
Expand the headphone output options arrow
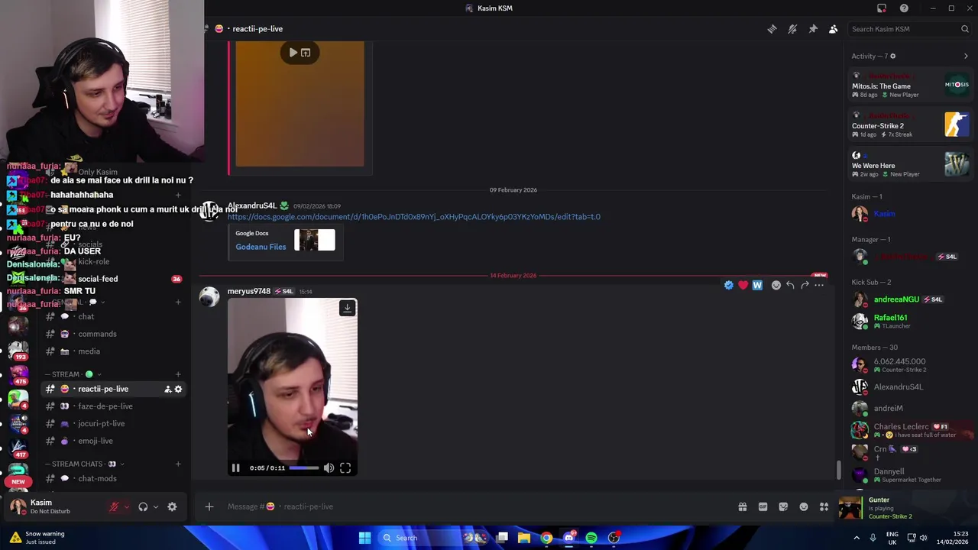pos(155,506)
